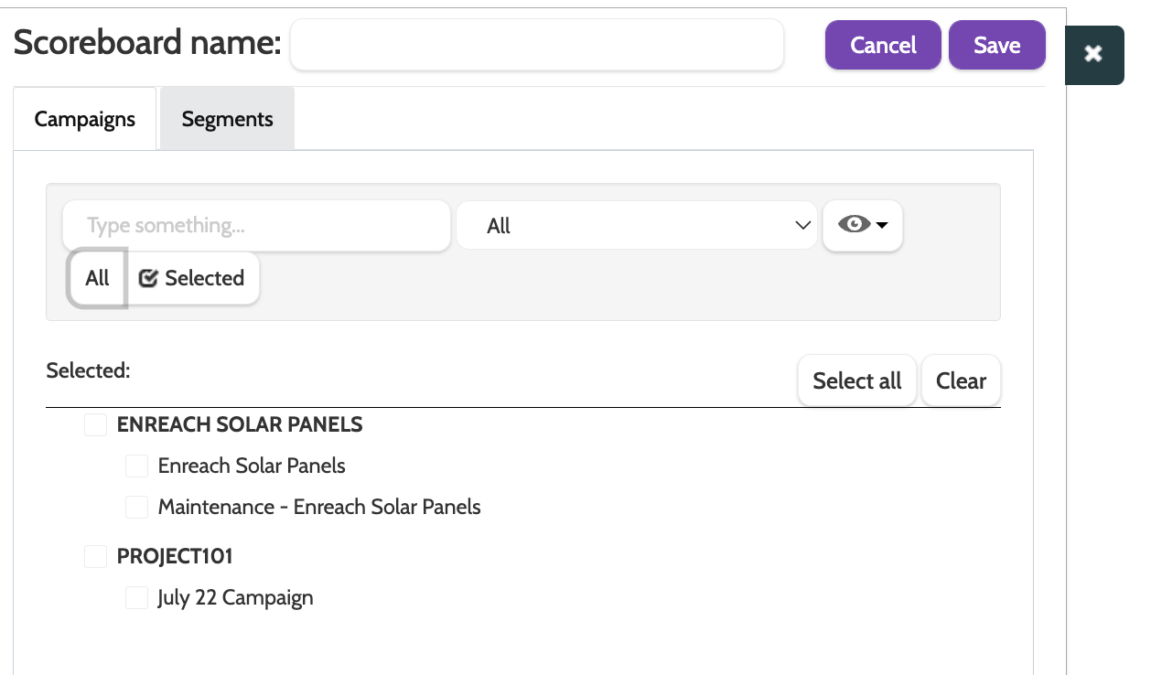Check the ENREACH SOLAR PANELS group checkbox
1151x675 pixels.
pos(96,425)
